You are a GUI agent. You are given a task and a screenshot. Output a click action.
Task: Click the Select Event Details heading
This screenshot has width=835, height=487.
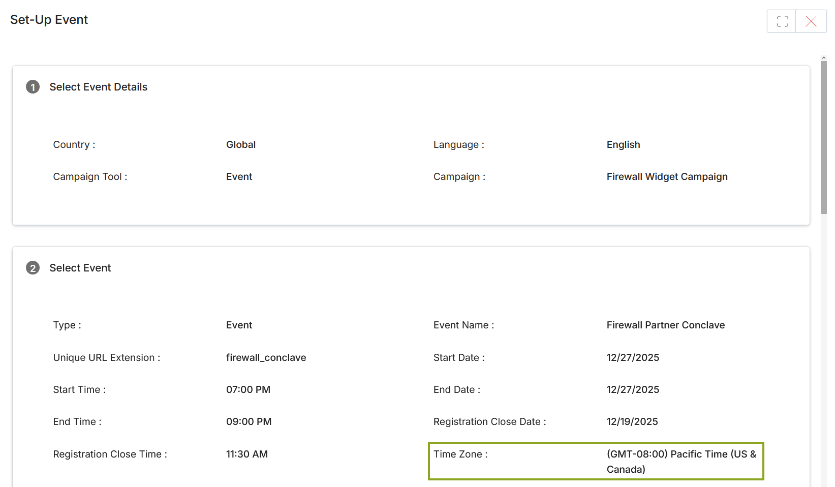coord(98,87)
